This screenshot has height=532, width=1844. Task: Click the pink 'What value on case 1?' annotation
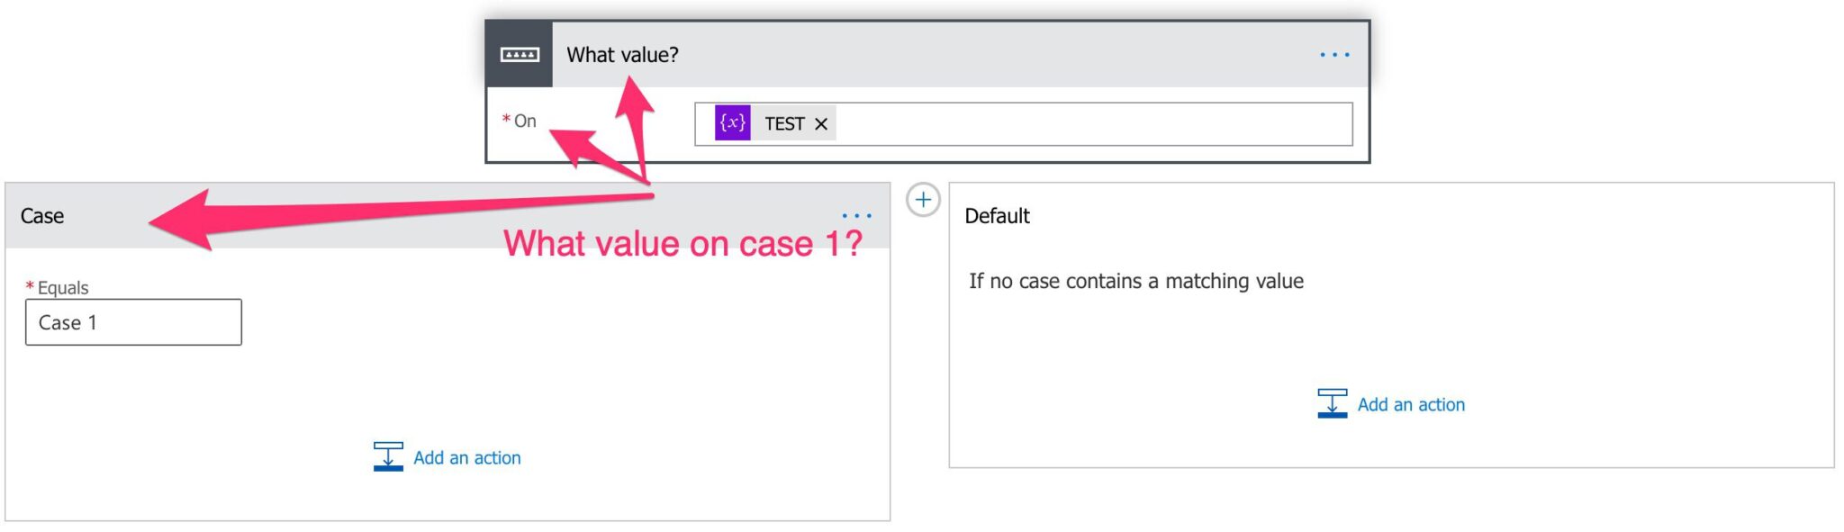point(682,244)
